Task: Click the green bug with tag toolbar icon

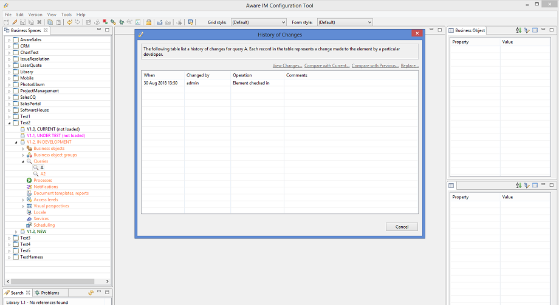Action: pyautogui.click(x=114, y=22)
